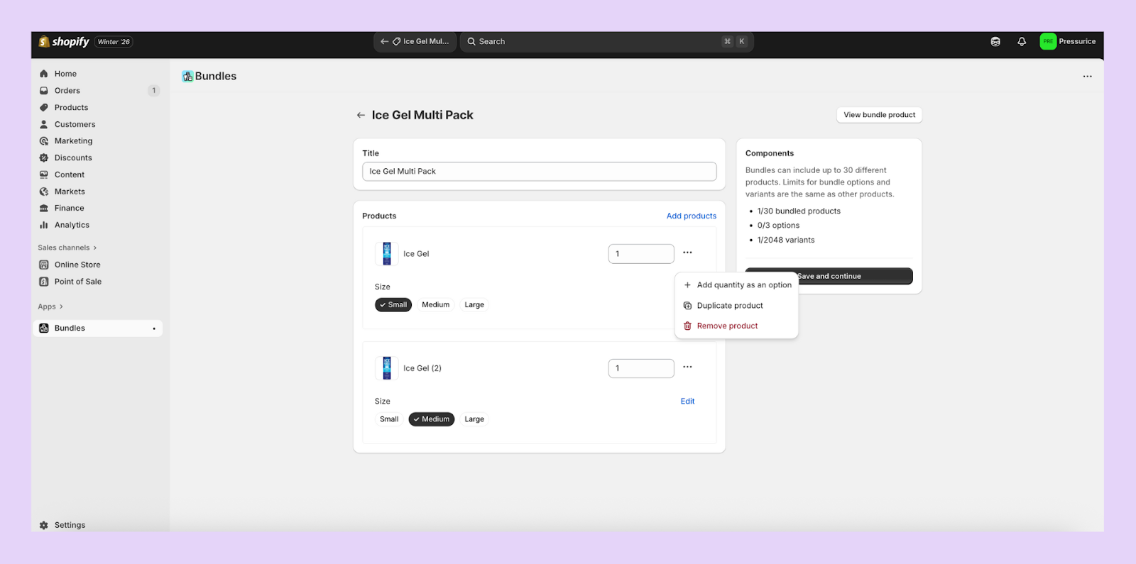Screen dimensions: 1136x564
Task: Click the '1/2048 variants' text
Action: (x=786, y=240)
